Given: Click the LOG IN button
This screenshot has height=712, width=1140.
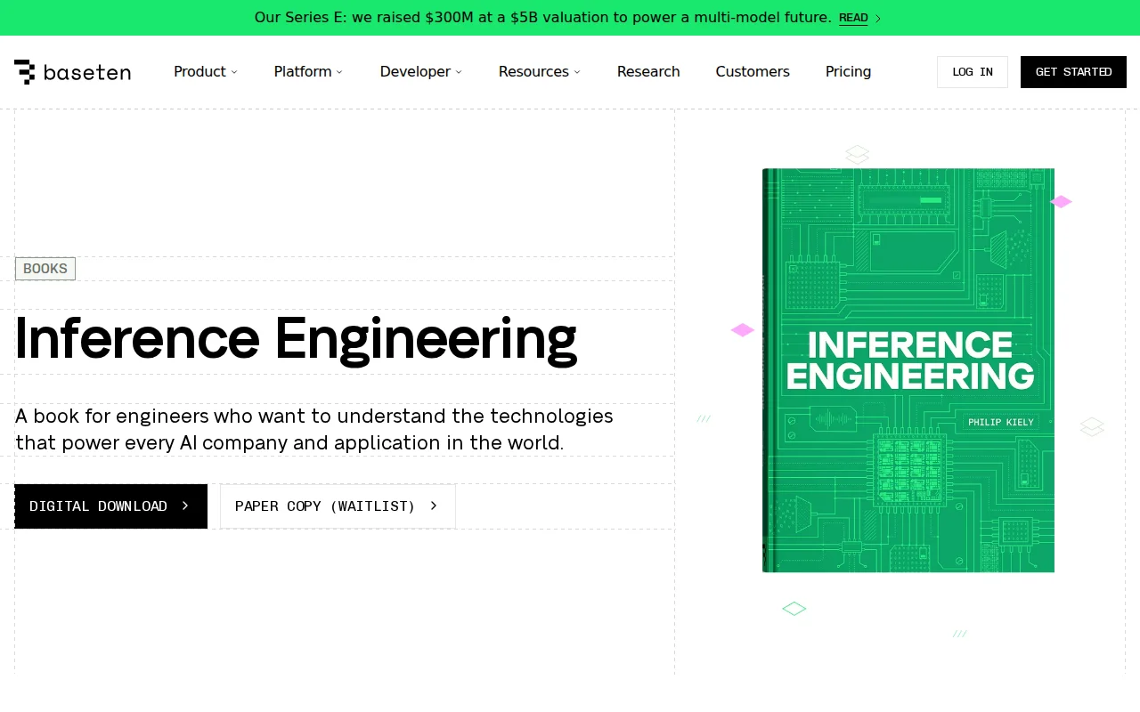Looking at the screenshot, I should (973, 72).
